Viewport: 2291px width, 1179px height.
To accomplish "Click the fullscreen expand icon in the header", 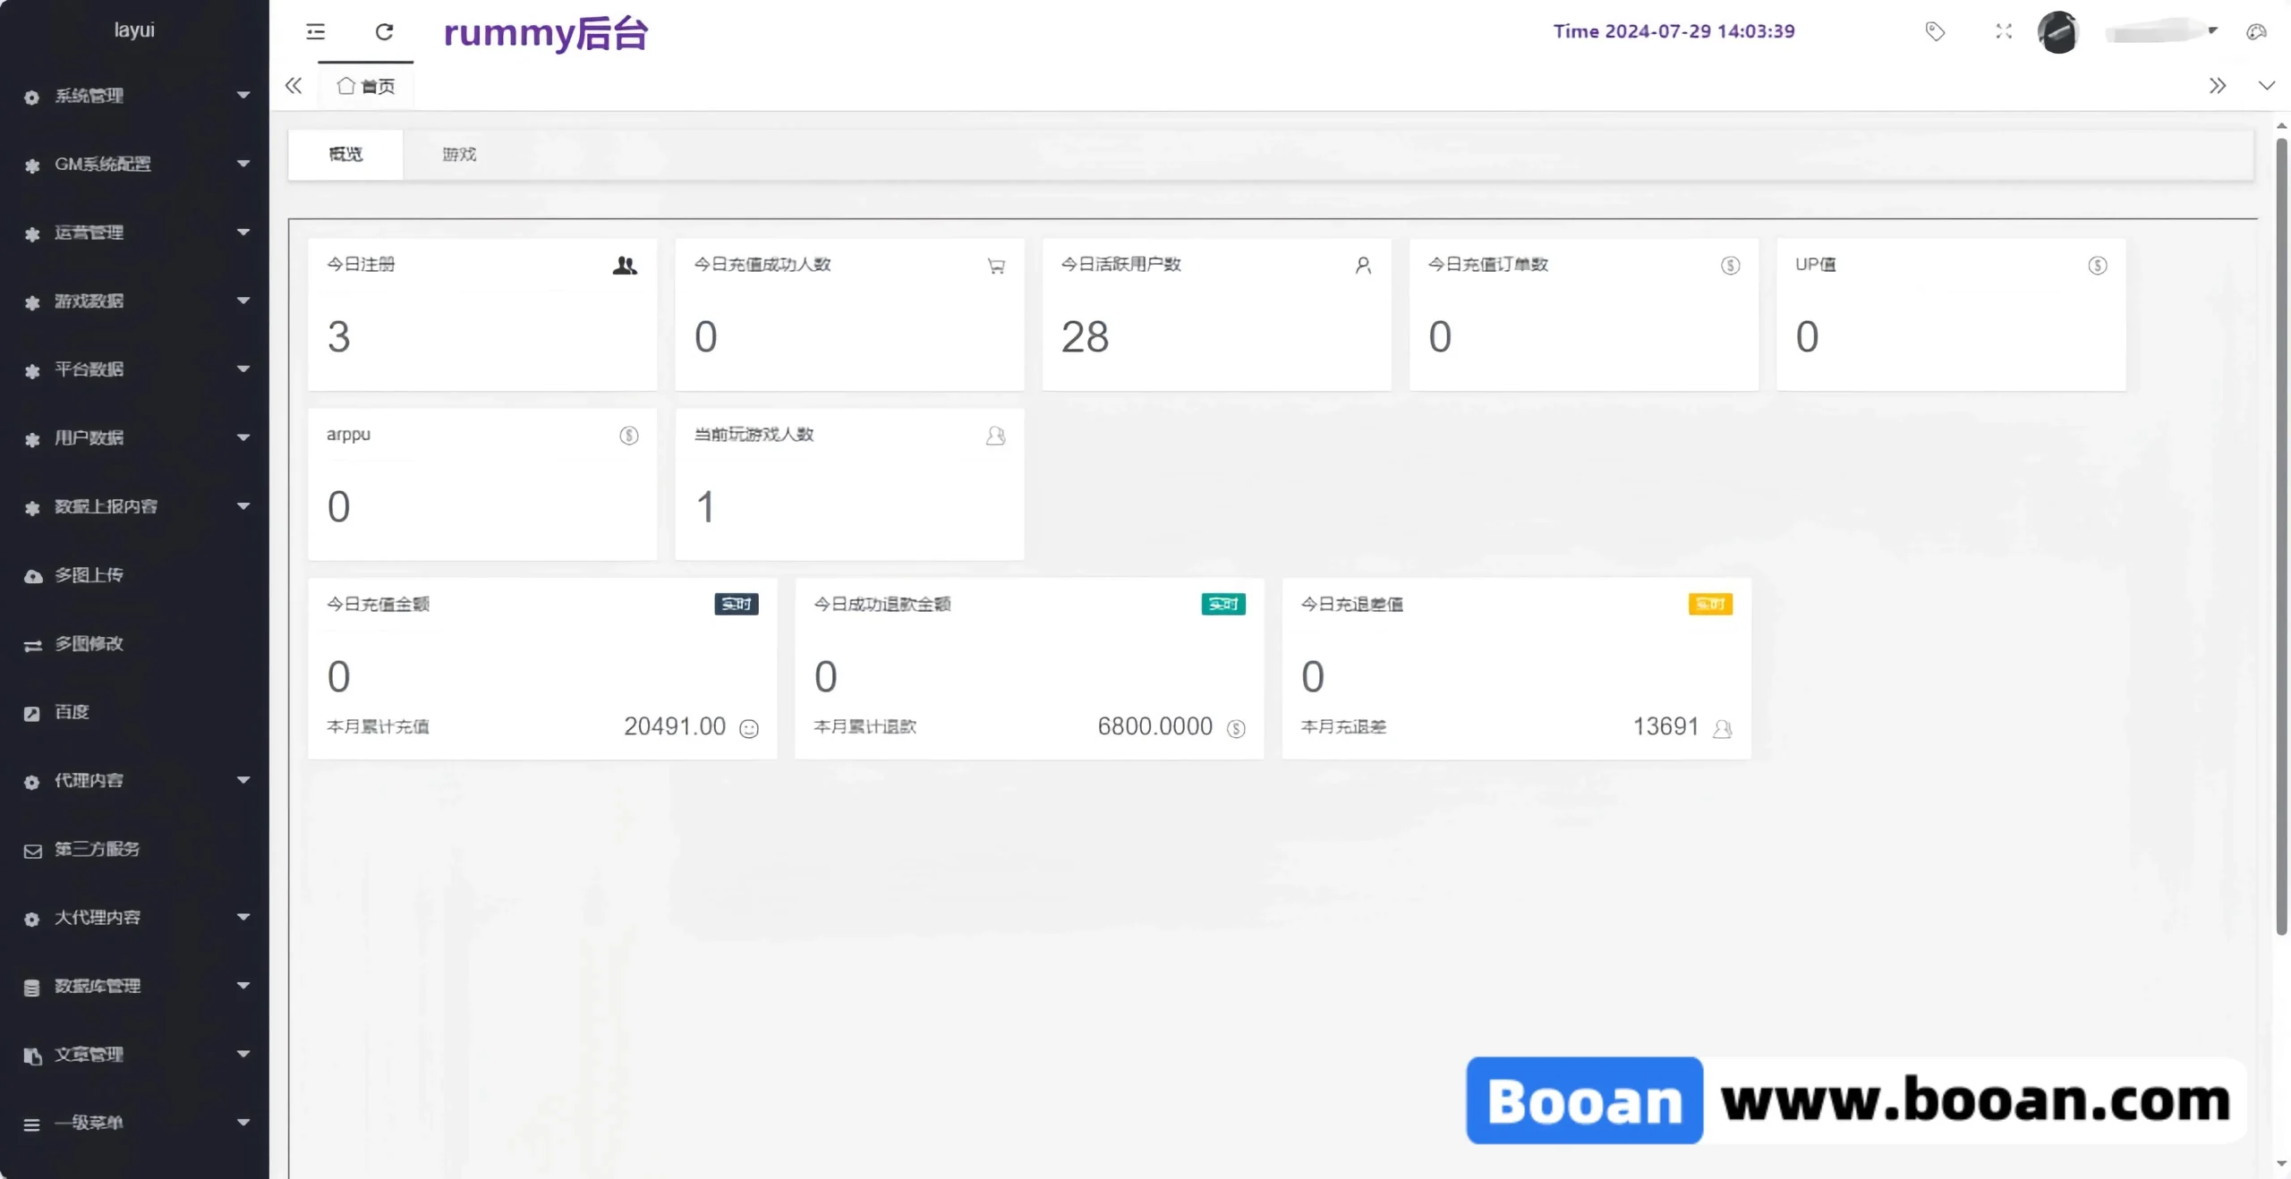I will (x=2004, y=31).
